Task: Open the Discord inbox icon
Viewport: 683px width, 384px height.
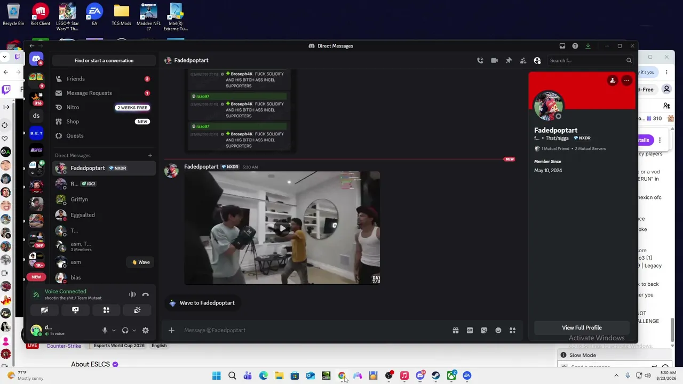Action: click(x=562, y=46)
